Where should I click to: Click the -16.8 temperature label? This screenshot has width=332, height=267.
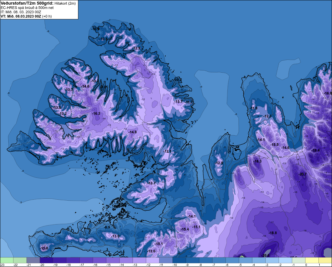[x=328, y=93]
